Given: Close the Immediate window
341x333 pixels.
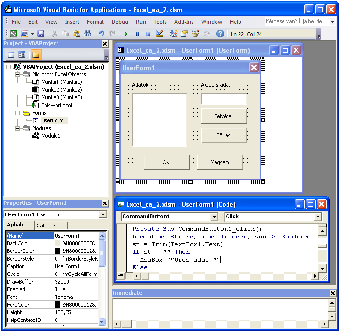Looking at the screenshot, I should point(332,293).
